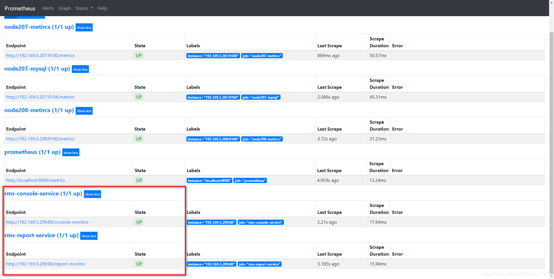Open endpoint http://192.169.5.208:9100/metrics
554x279 pixels.
click(x=40, y=139)
